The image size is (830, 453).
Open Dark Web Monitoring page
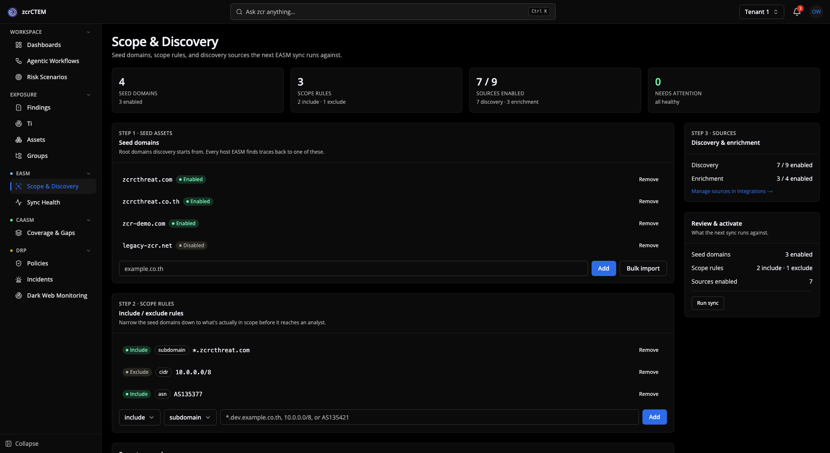(x=53, y=296)
